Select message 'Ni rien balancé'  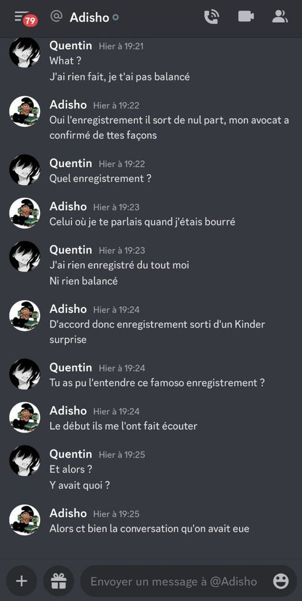(x=83, y=281)
